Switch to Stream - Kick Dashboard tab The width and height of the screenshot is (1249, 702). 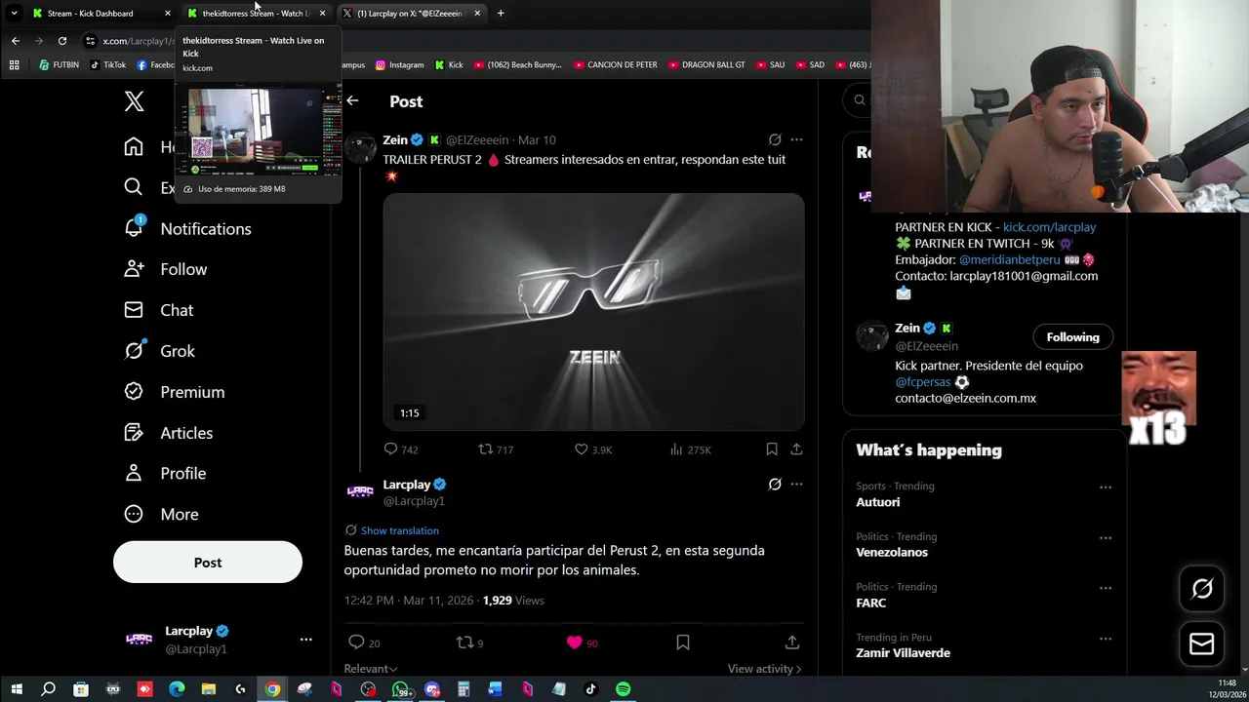(101, 13)
